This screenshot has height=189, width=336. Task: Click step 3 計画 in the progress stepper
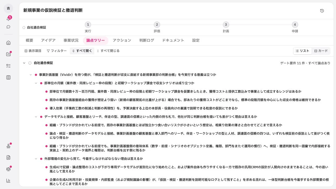pyautogui.click(x=226, y=28)
